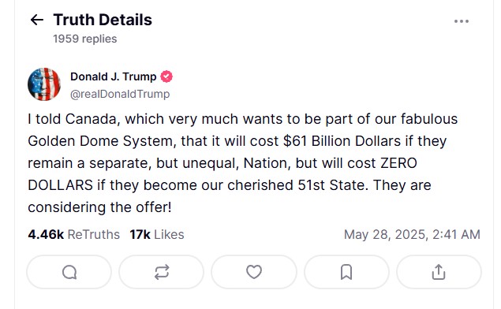
Task: Share the post via the upload icon
Action: point(439,272)
